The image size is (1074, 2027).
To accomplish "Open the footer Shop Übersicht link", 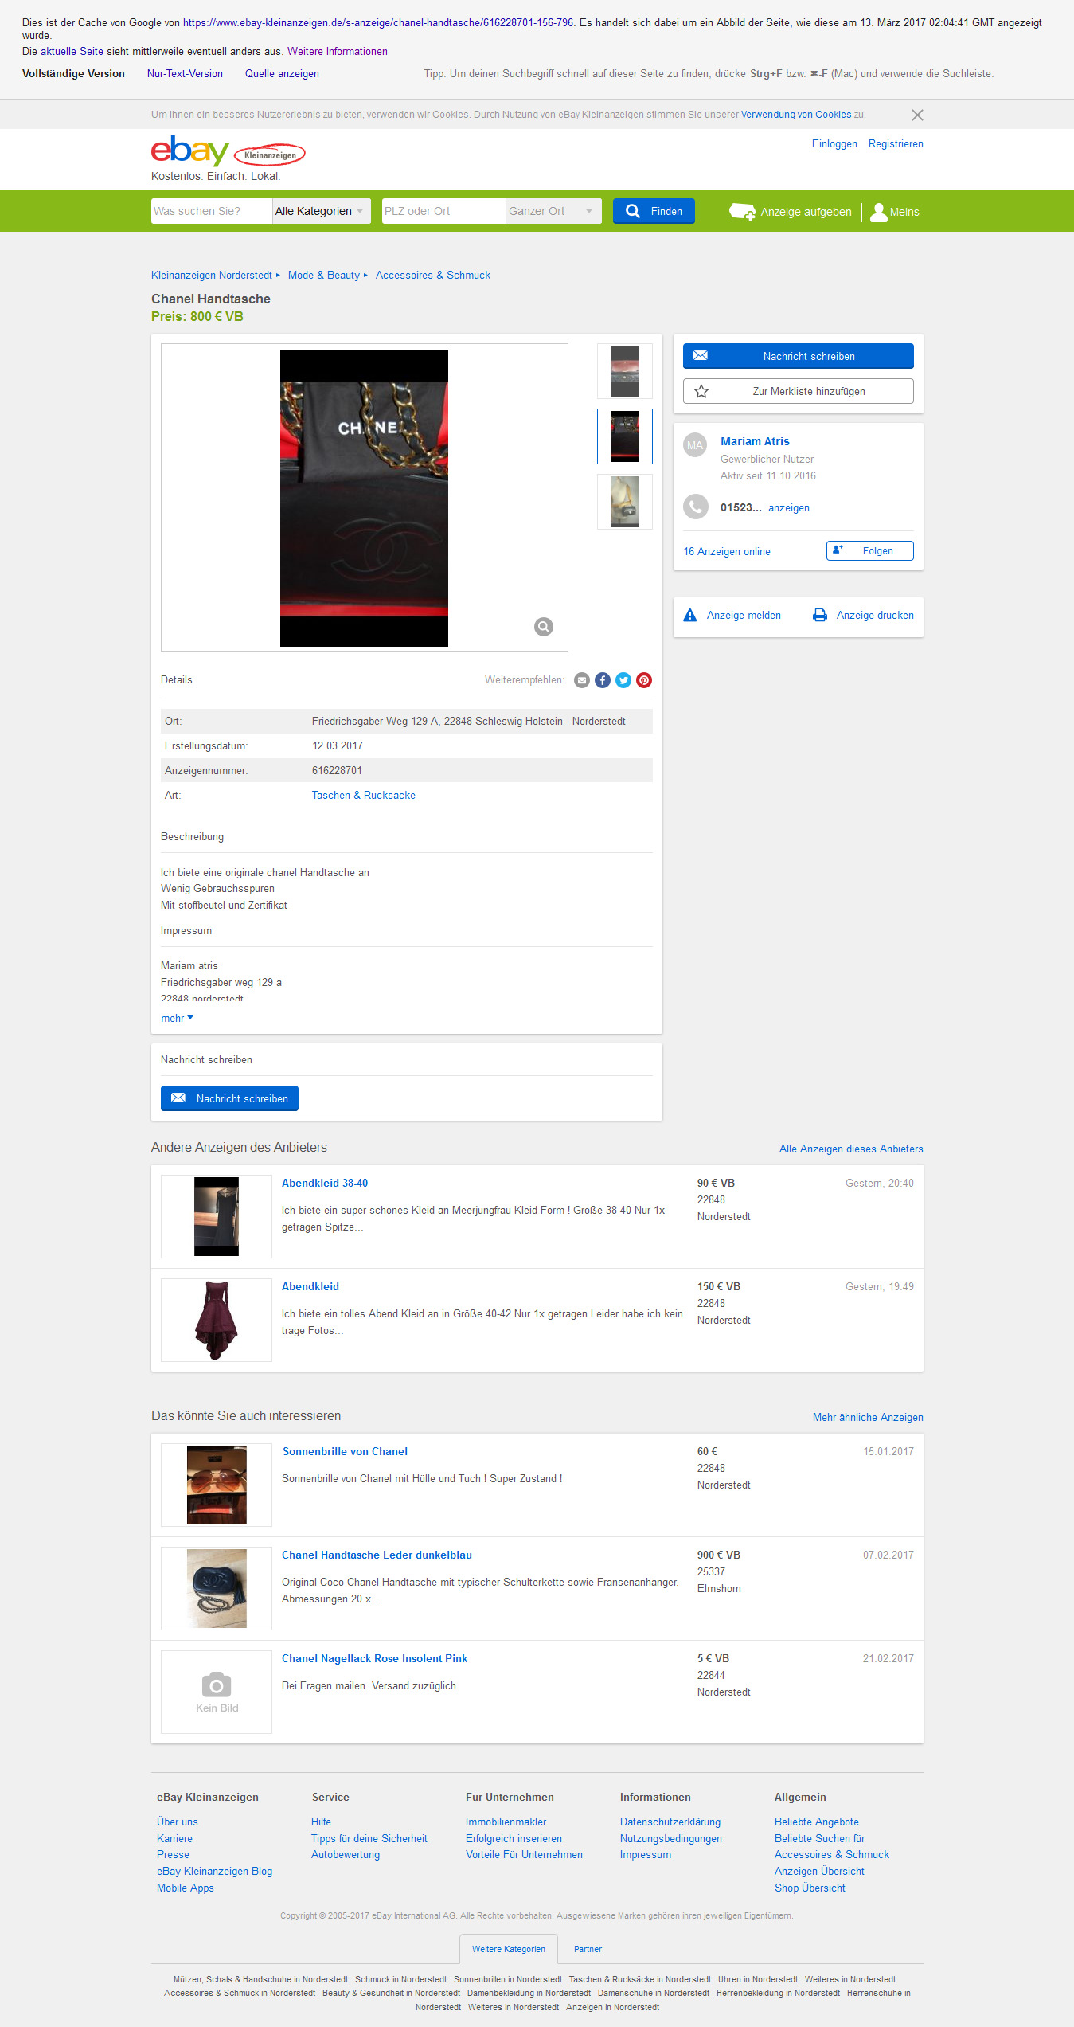I will coord(810,1888).
